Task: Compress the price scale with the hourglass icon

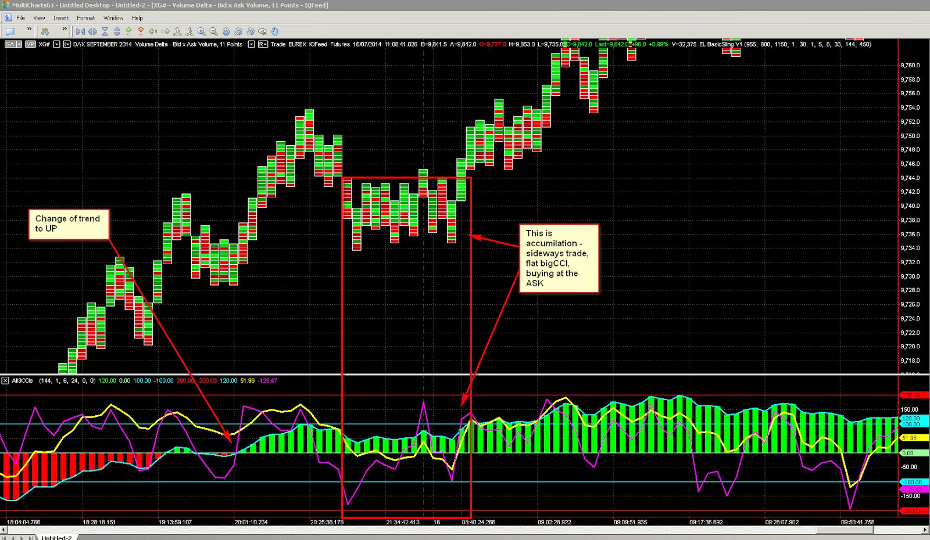Action: [105, 31]
